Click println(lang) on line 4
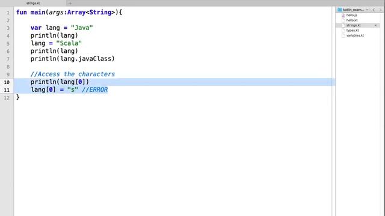Image resolution: width=385 pixels, height=216 pixels. [x=54, y=35]
